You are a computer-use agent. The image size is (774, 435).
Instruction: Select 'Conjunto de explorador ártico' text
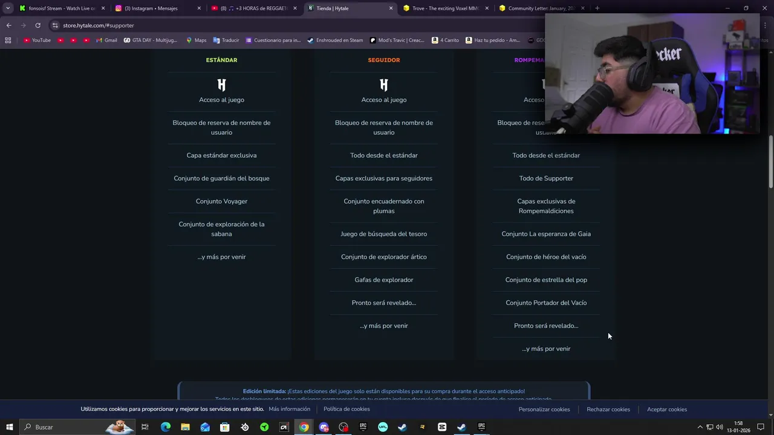(384, 257)
